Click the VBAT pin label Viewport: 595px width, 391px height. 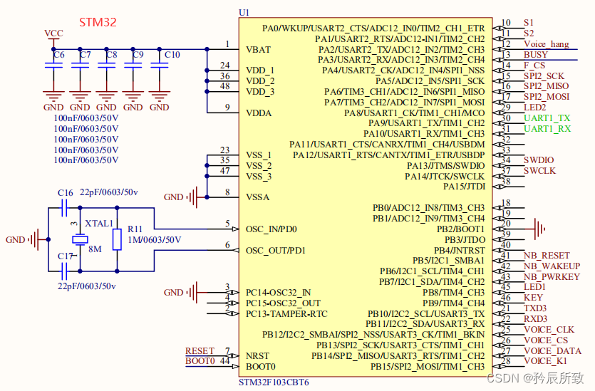(258, 50)
